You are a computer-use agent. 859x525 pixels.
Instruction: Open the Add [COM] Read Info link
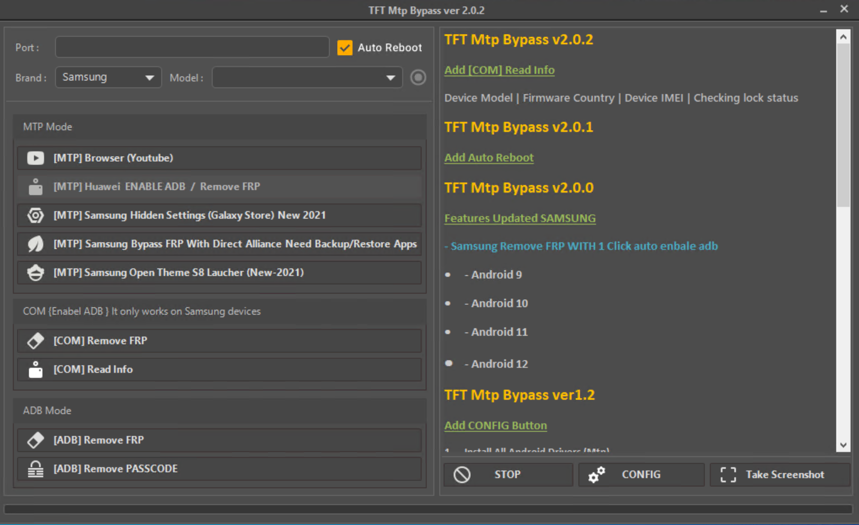pyautogui.click(x=499, y=70)
